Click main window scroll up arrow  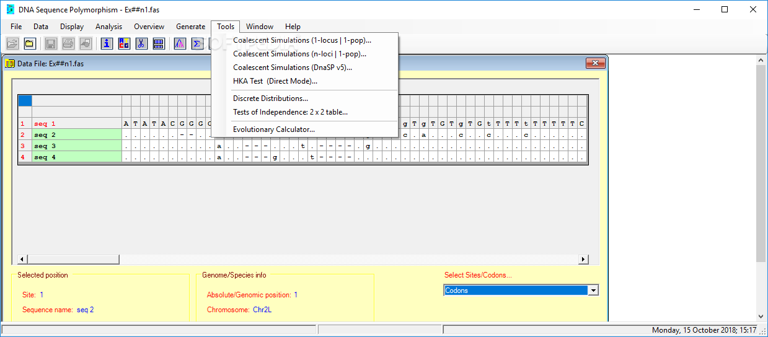click(762, 59)
